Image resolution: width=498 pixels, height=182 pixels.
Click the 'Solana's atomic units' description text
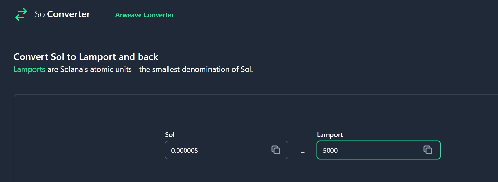96,69
